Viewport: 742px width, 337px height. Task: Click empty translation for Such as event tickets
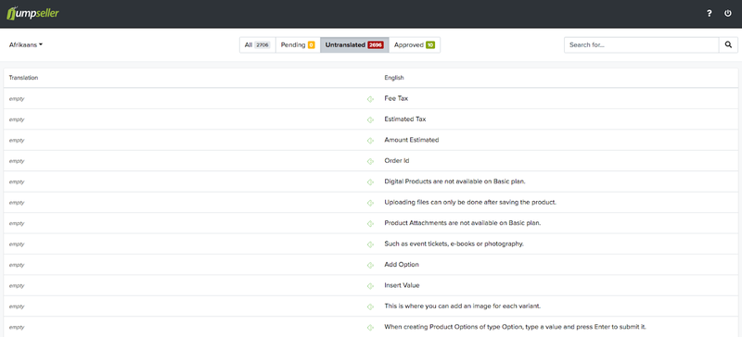(x=17, y=244)
